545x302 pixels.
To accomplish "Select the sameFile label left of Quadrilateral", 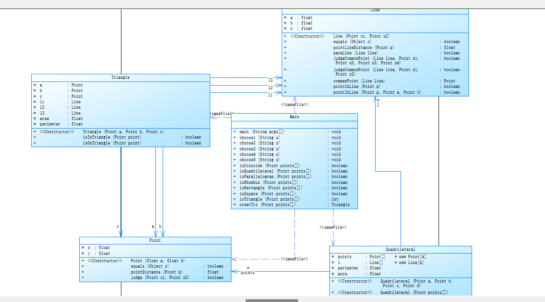I will pos(294,259).
